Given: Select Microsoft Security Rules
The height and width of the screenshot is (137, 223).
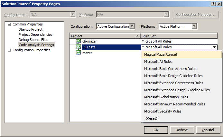Looking at the screenshot, I should 181,111.
